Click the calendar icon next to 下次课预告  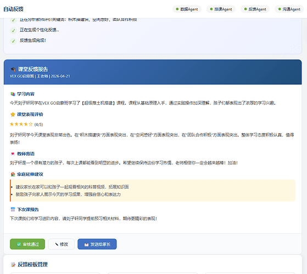pyautogui.click(x=13, y=209)
